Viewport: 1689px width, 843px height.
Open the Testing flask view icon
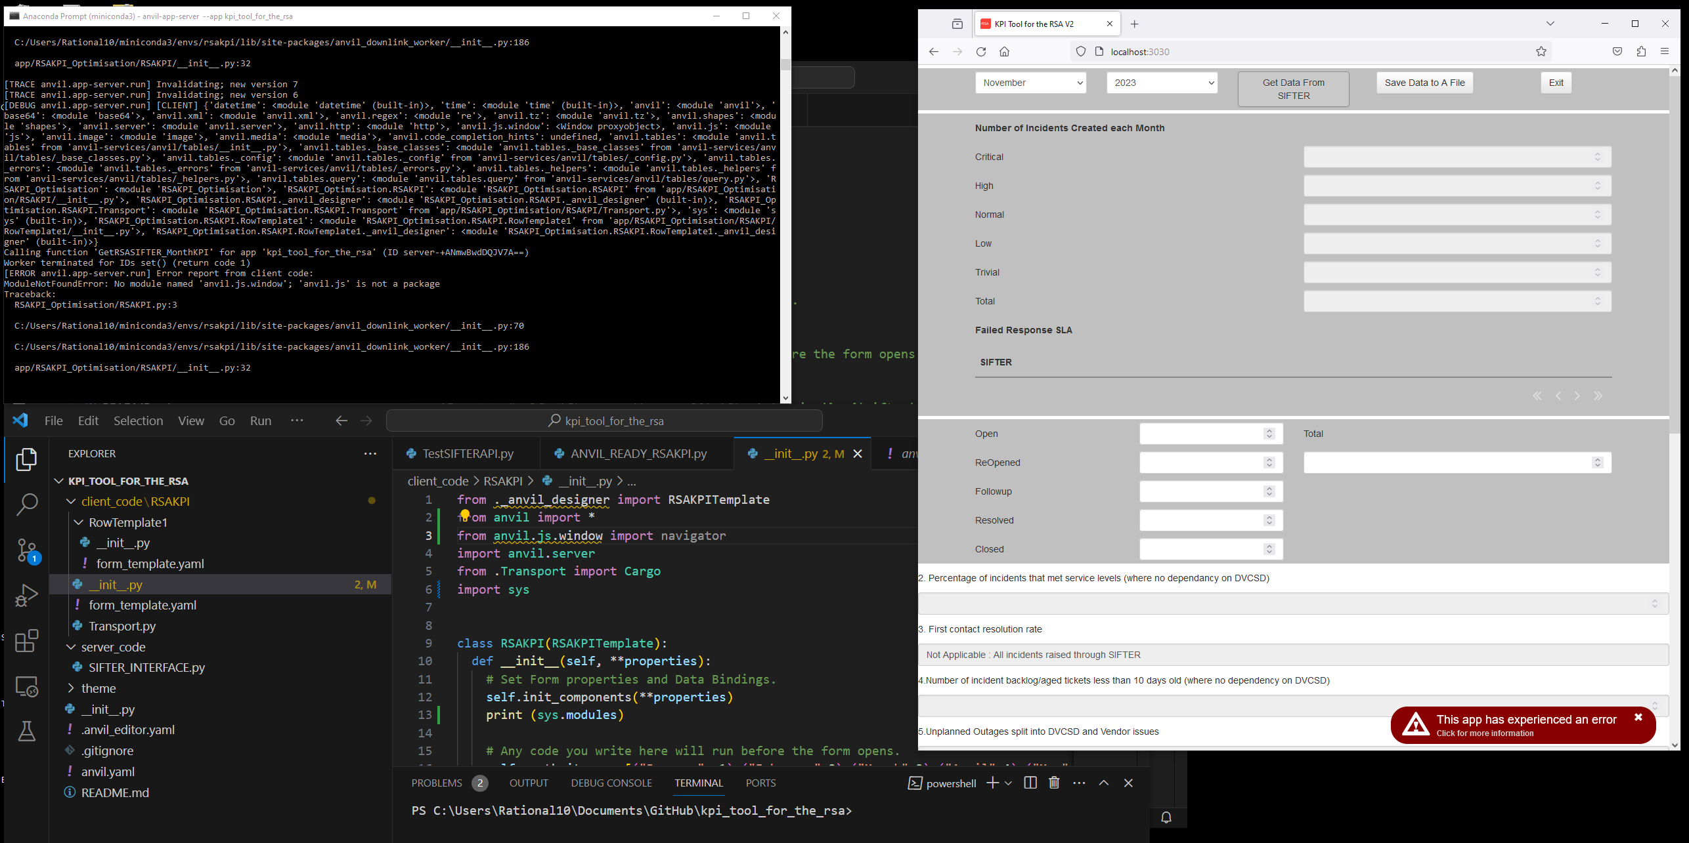(26, 731)
